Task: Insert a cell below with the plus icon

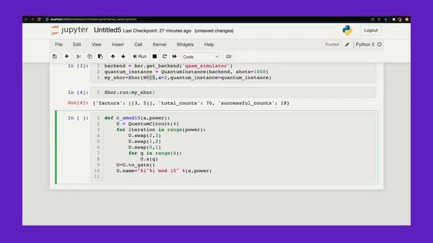Action: tap(66, 57)
